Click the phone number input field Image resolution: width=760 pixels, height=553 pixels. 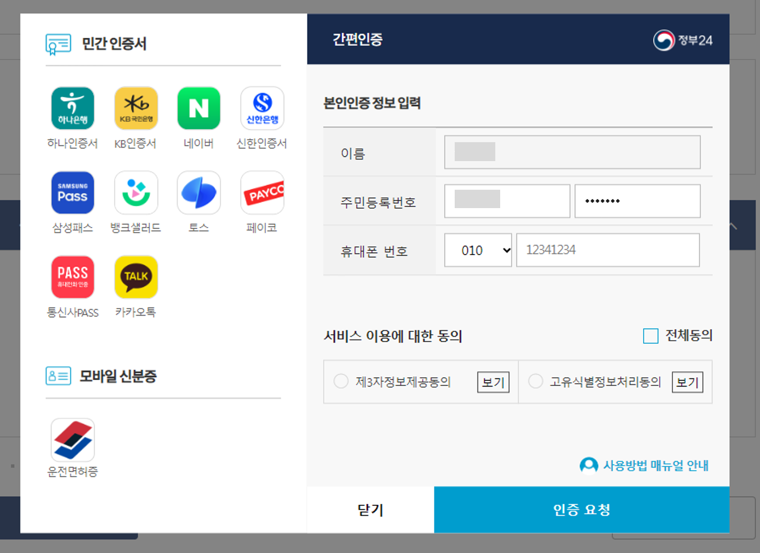[607, 250]
